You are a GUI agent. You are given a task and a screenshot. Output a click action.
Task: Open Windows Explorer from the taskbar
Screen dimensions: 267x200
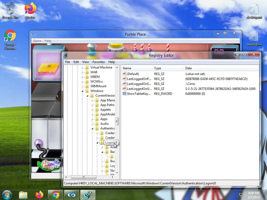23,195
